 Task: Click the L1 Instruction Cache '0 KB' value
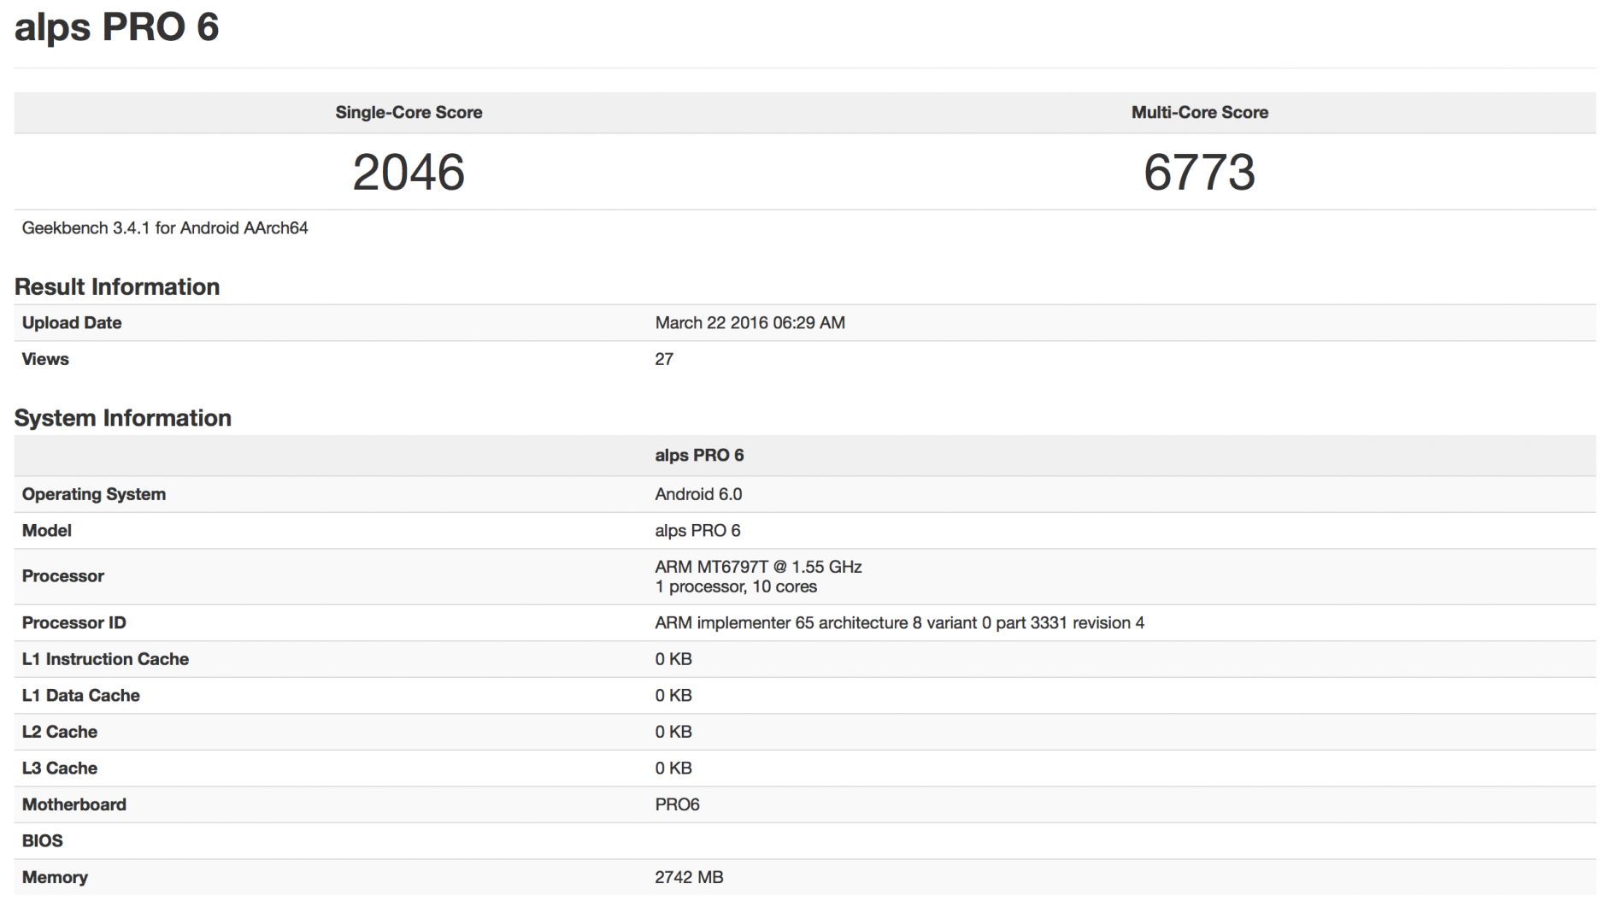[x=673, y=659]
